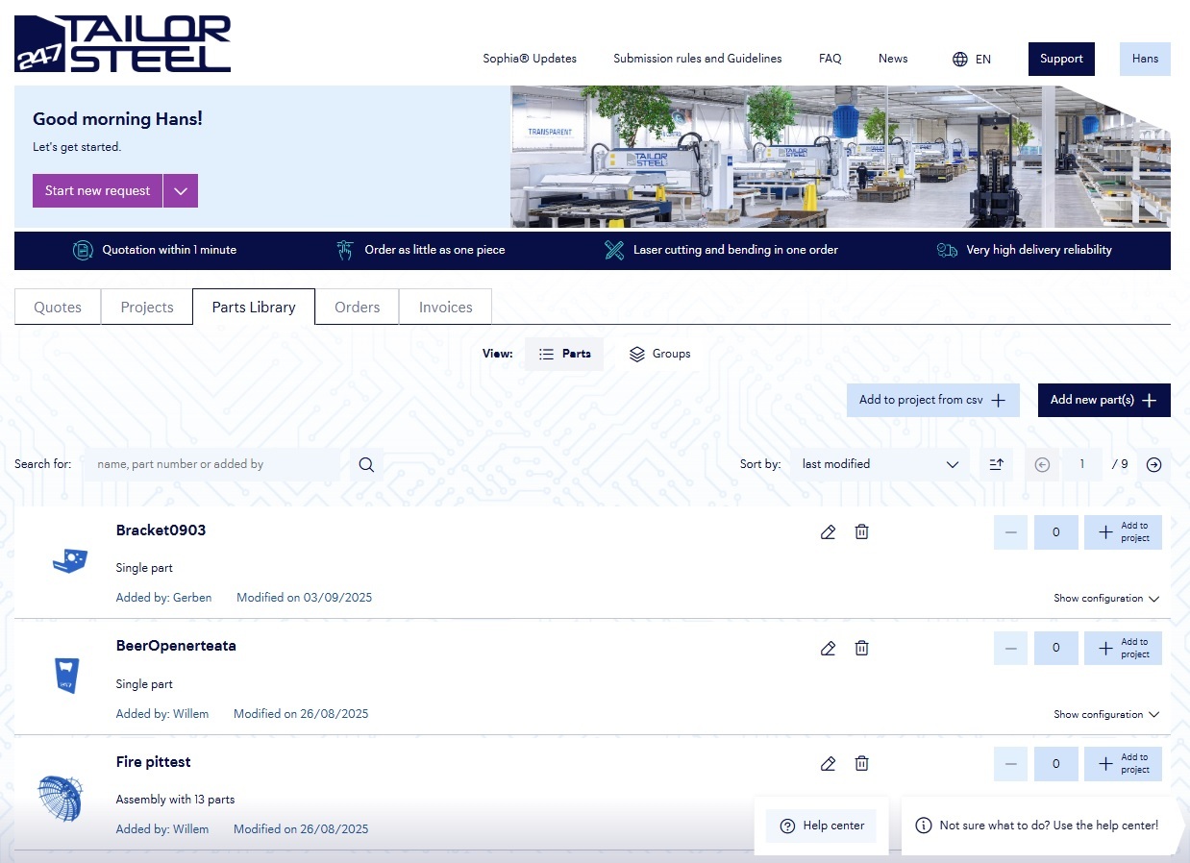
Task: Open the Sort by last modified dropdown
Action: pyautogui.click(x=880, y=464)
